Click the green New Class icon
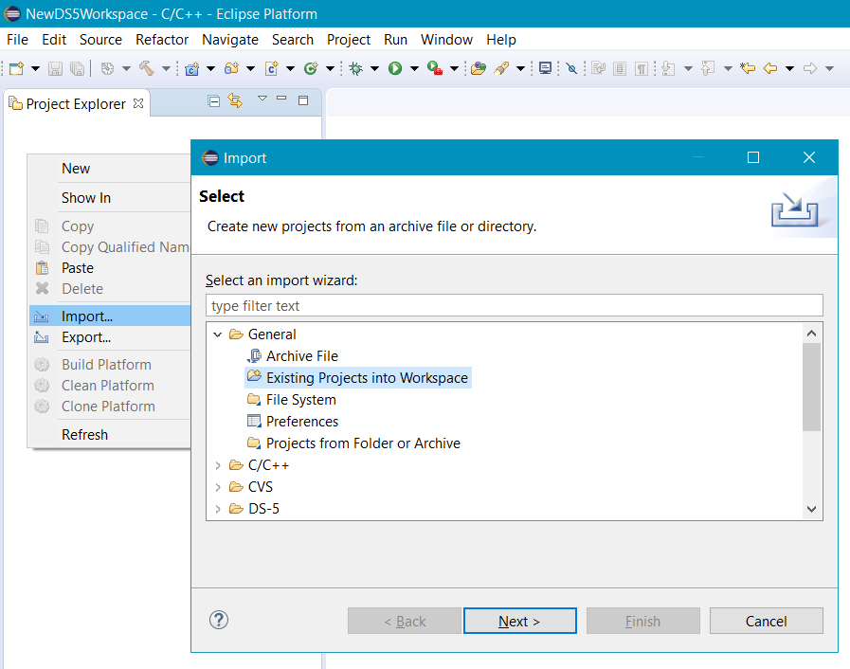 click(x=311, y=68)
